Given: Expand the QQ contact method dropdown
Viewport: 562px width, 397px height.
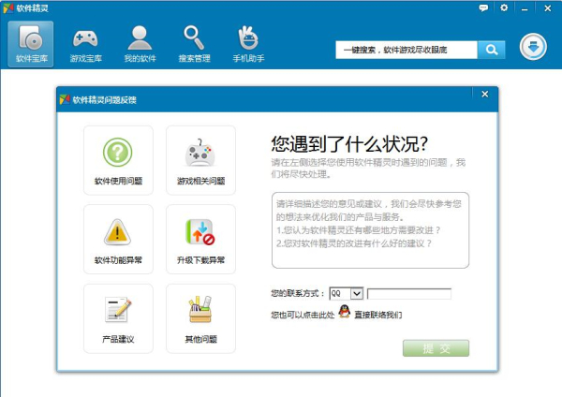Looking at the screenshot, I should [x=356, y=293].
